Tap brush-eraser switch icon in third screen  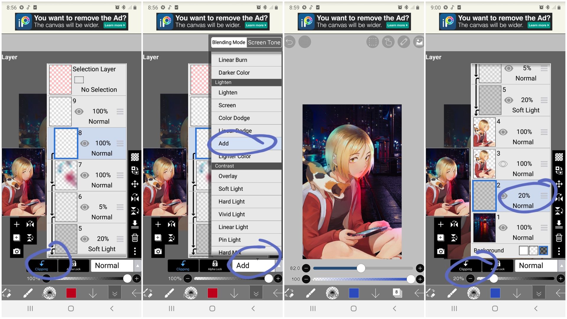(289, 293)
